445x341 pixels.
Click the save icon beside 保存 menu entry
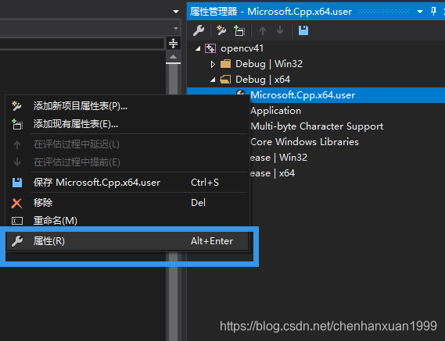click(x=17, y=183)
